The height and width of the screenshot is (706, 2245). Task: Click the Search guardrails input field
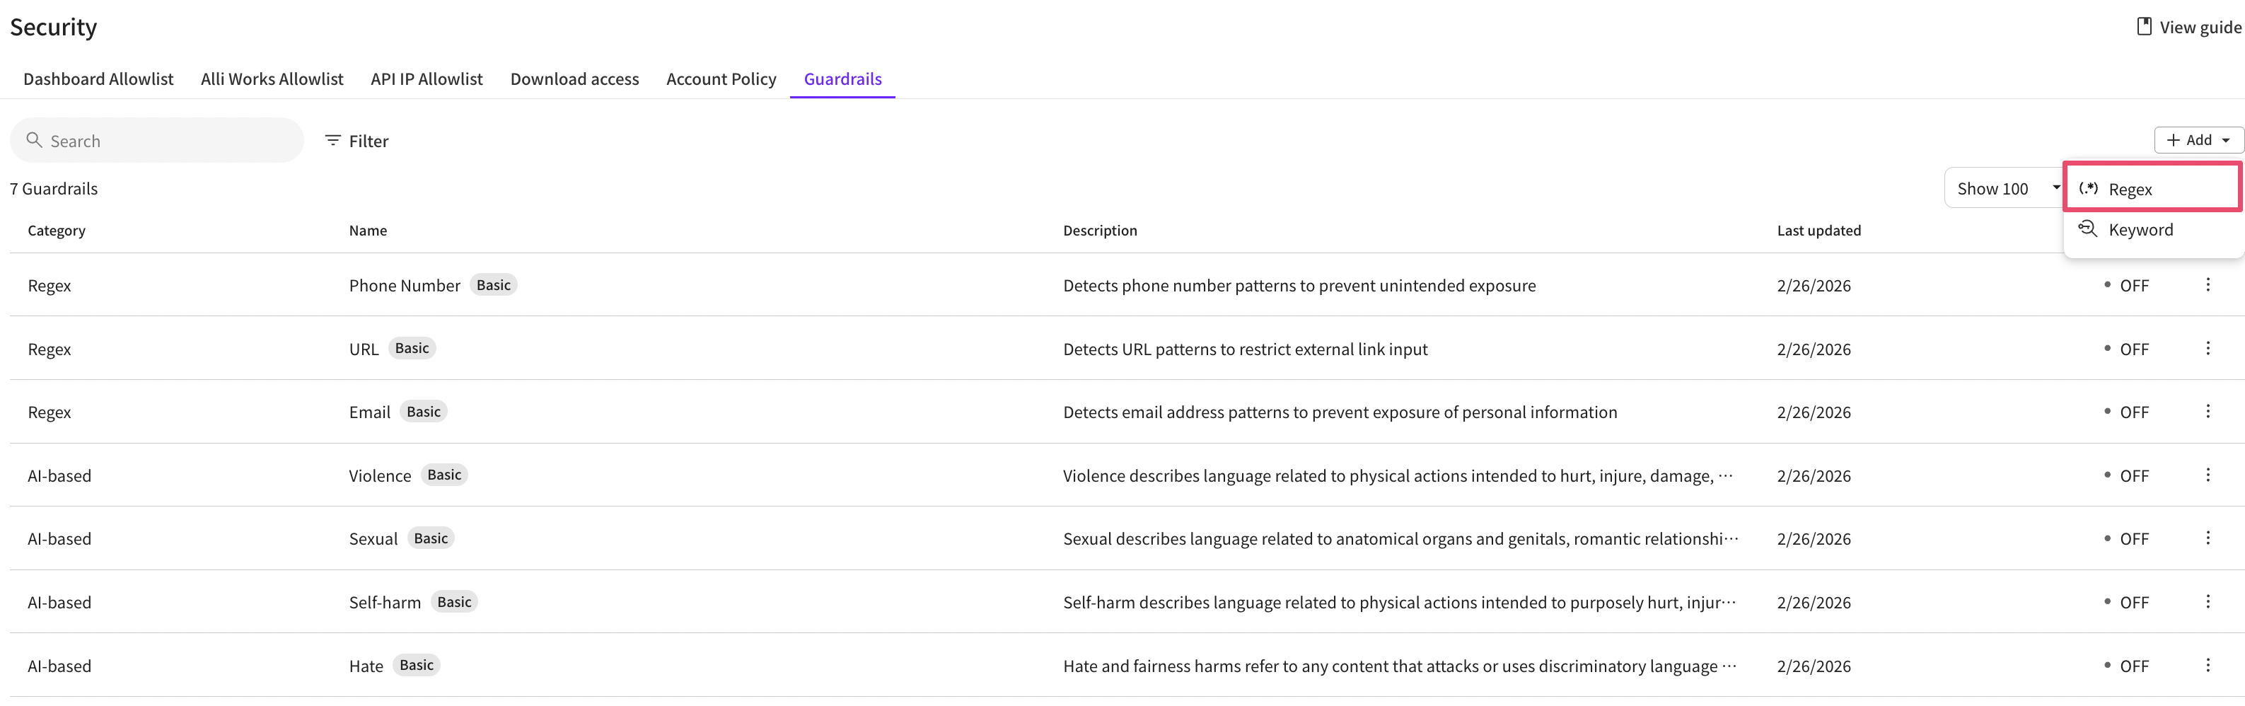[x=166, y=141]
